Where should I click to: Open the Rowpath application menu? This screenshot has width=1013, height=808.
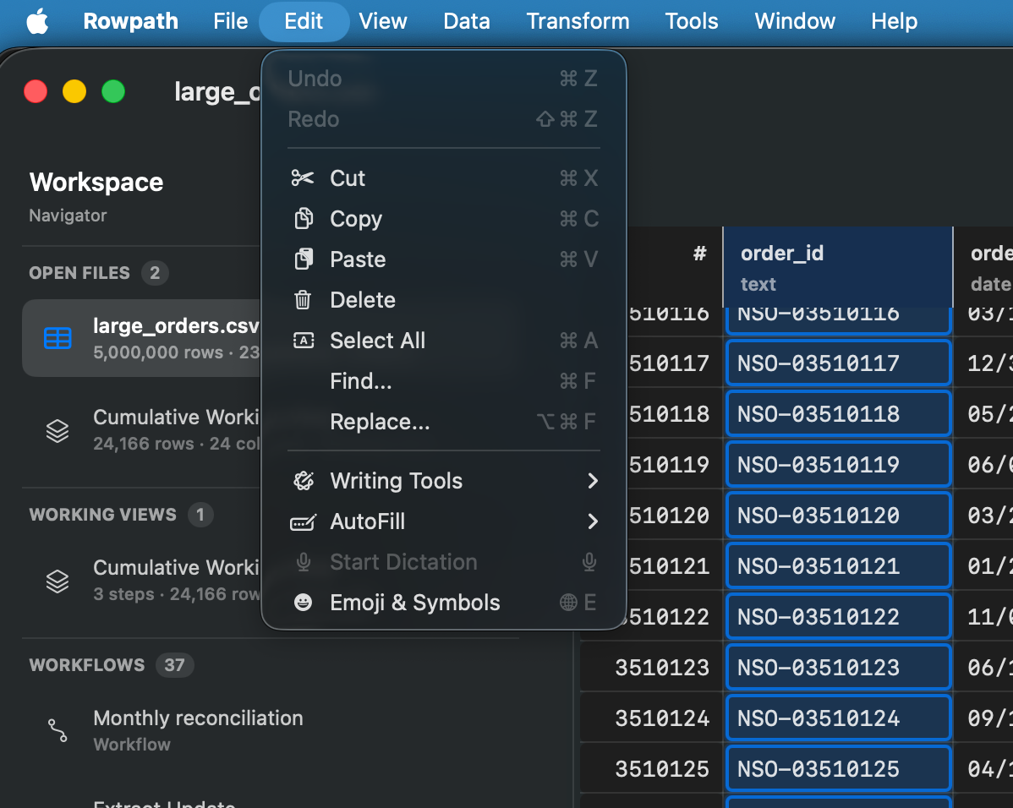coord(130,21)
